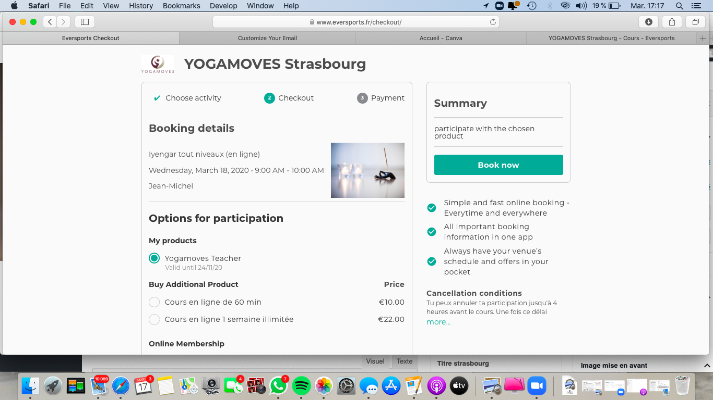This screenshot has width=713, height=400.
Task: Select Yogamoves Teacher product radio button
Action: point(154,258)
